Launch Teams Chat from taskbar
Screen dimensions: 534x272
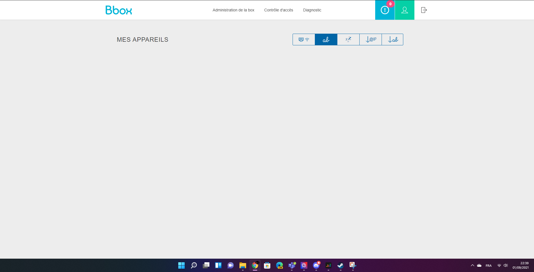(x=231, y=265)
